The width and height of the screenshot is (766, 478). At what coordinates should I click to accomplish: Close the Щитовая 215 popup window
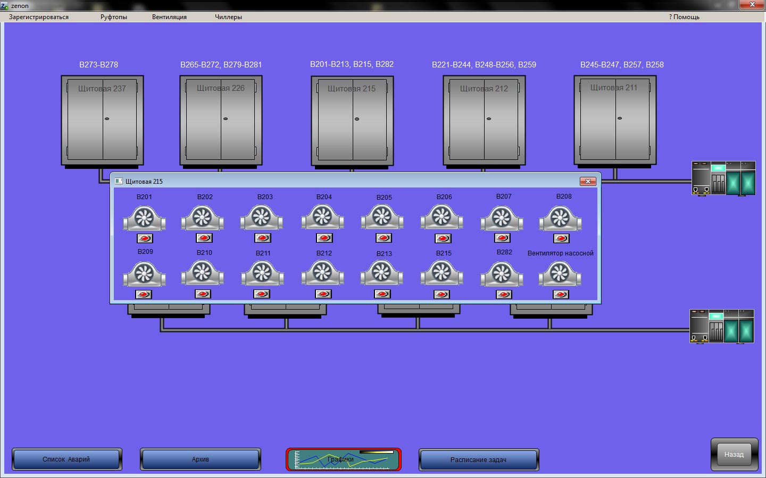(x=588, y=182)
